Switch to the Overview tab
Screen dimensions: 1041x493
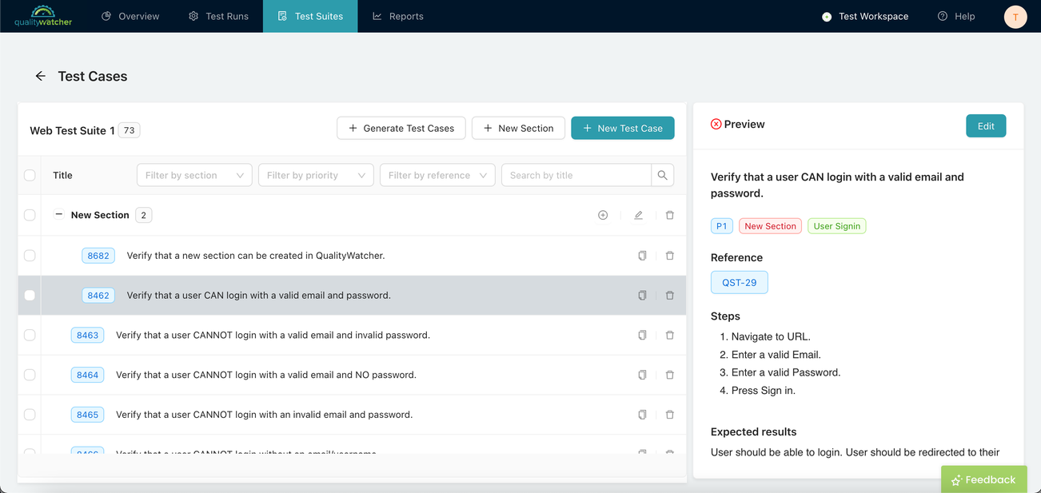pyautogui.click(x=130, y=16)
